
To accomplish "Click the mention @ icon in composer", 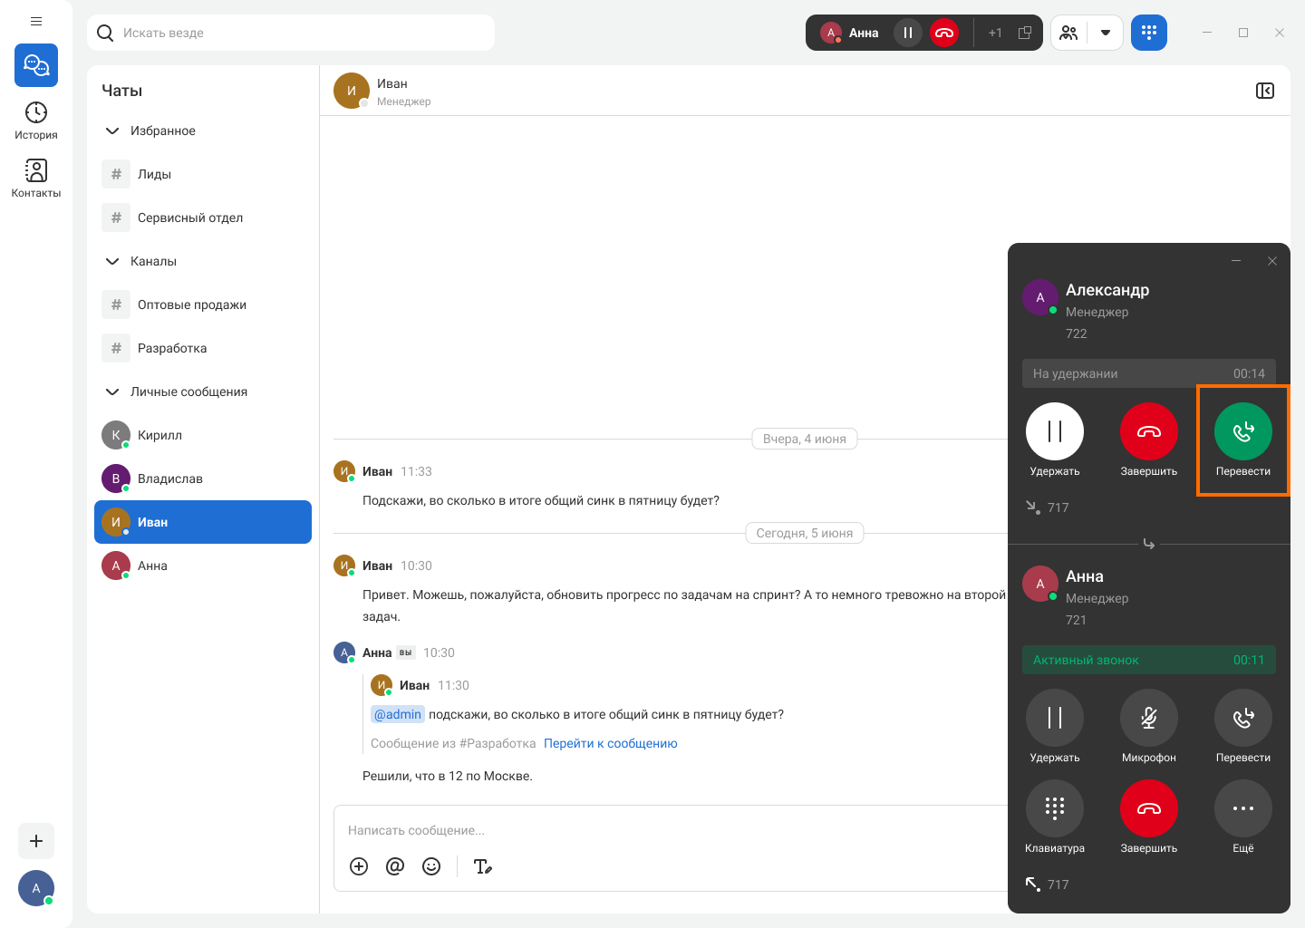I will coord(395,866).
